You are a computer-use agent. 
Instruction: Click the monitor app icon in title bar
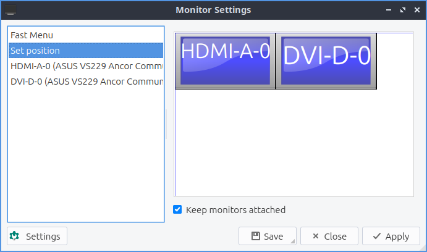[11, 10]
